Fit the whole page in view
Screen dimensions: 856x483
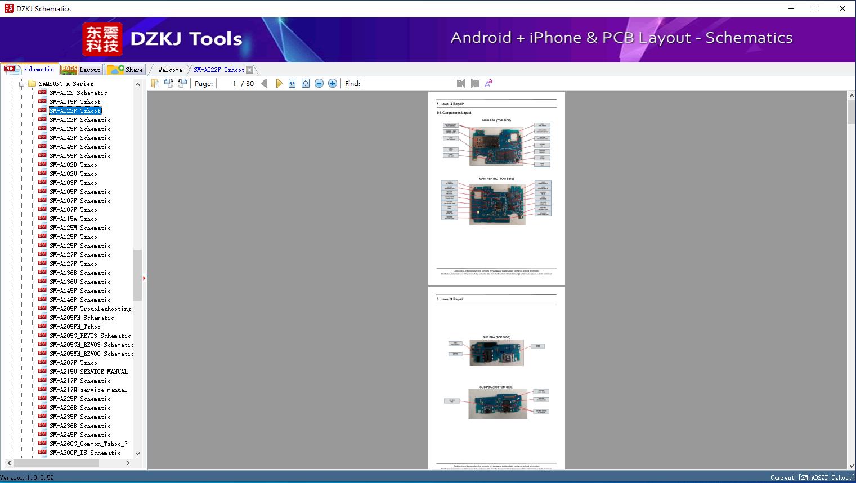click(x=306, y=83)
